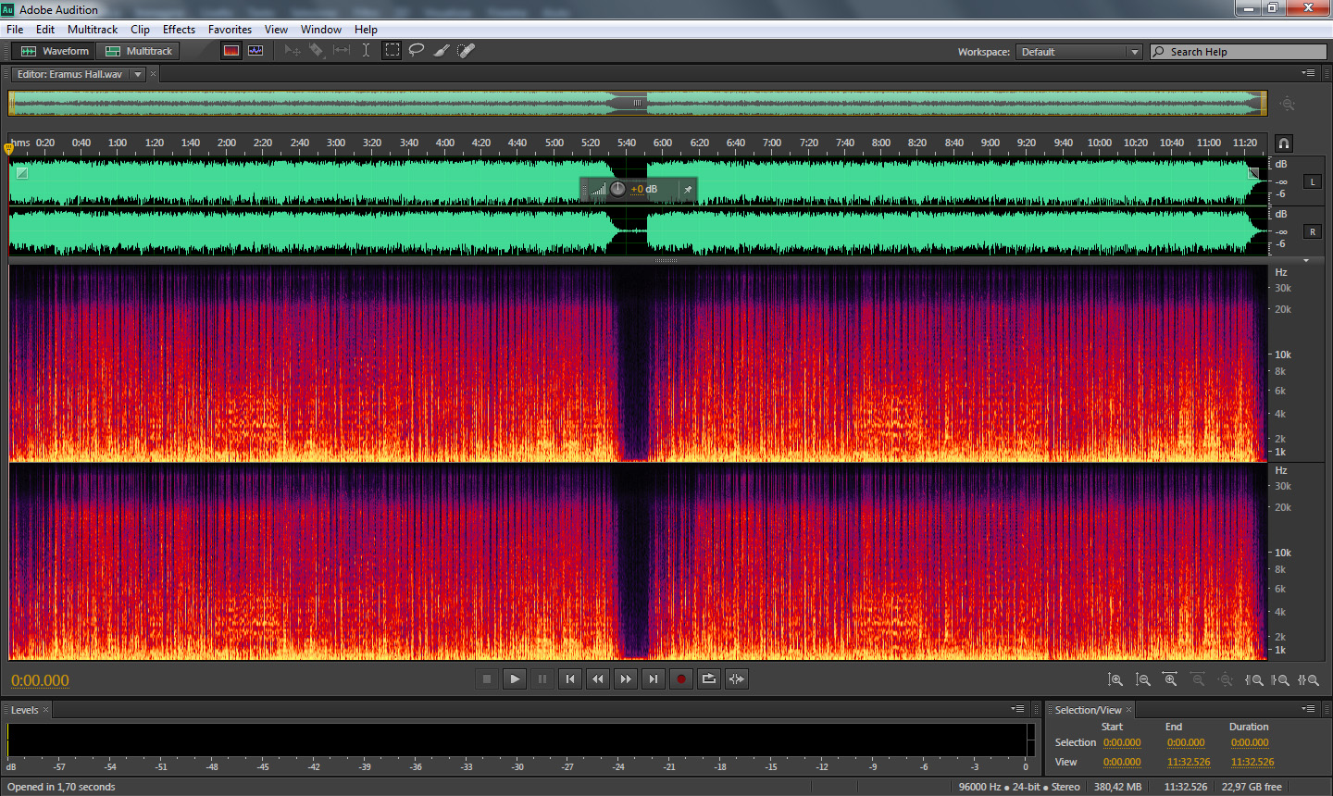Open the Editor panel options menu
This screenshot has width=1333, height=796.
(1308, 73)
